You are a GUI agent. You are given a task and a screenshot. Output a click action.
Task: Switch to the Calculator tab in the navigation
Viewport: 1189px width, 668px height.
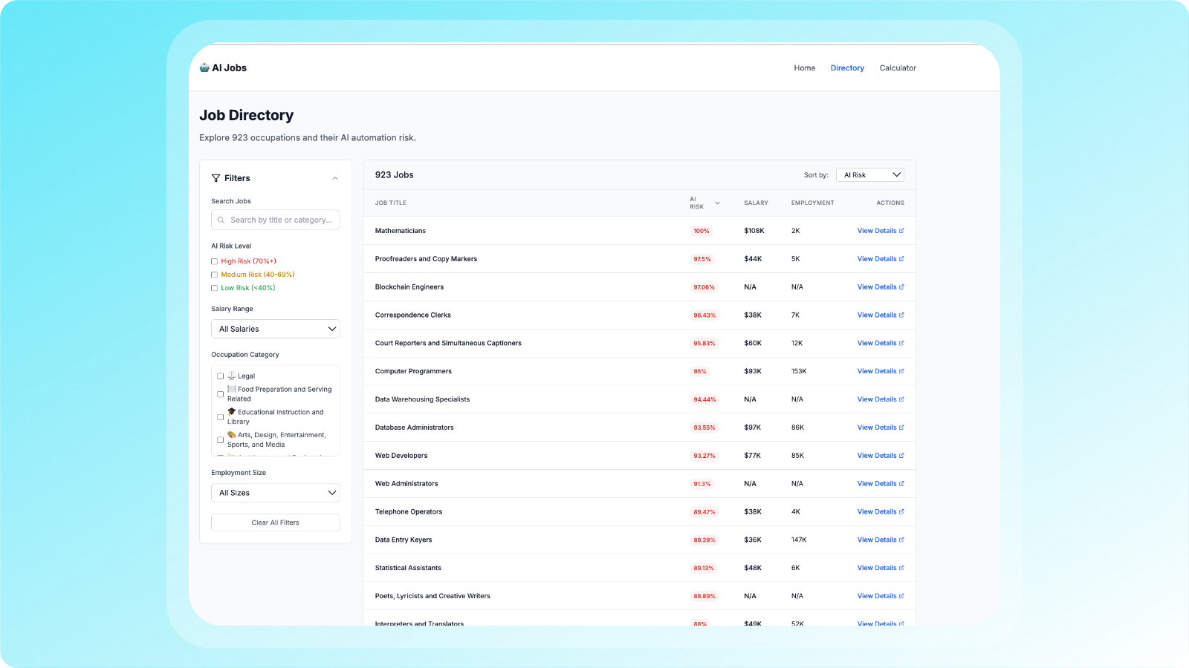coord(898,68)
